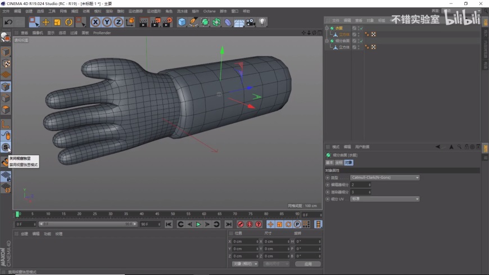Click the Undo arrow in the toolbar

click(8, 22)
